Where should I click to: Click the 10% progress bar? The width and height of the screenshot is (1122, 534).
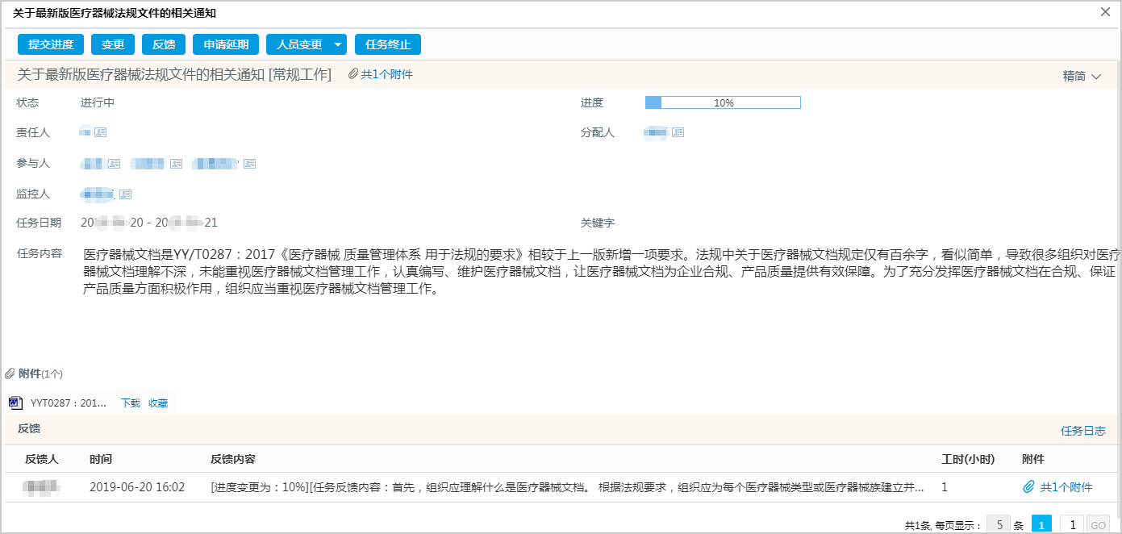722,102
